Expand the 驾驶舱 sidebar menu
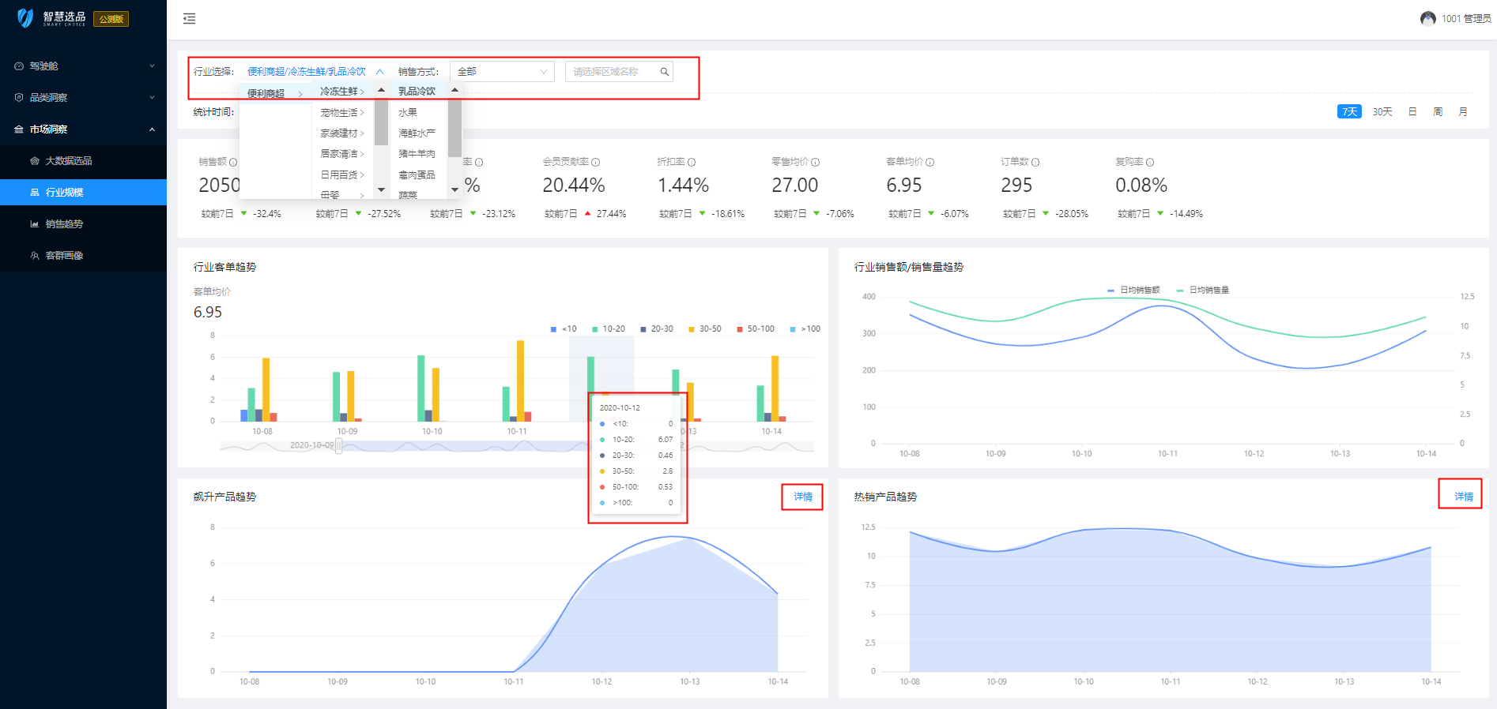Screen dimensions: 1497x709 tap(83, 66)
